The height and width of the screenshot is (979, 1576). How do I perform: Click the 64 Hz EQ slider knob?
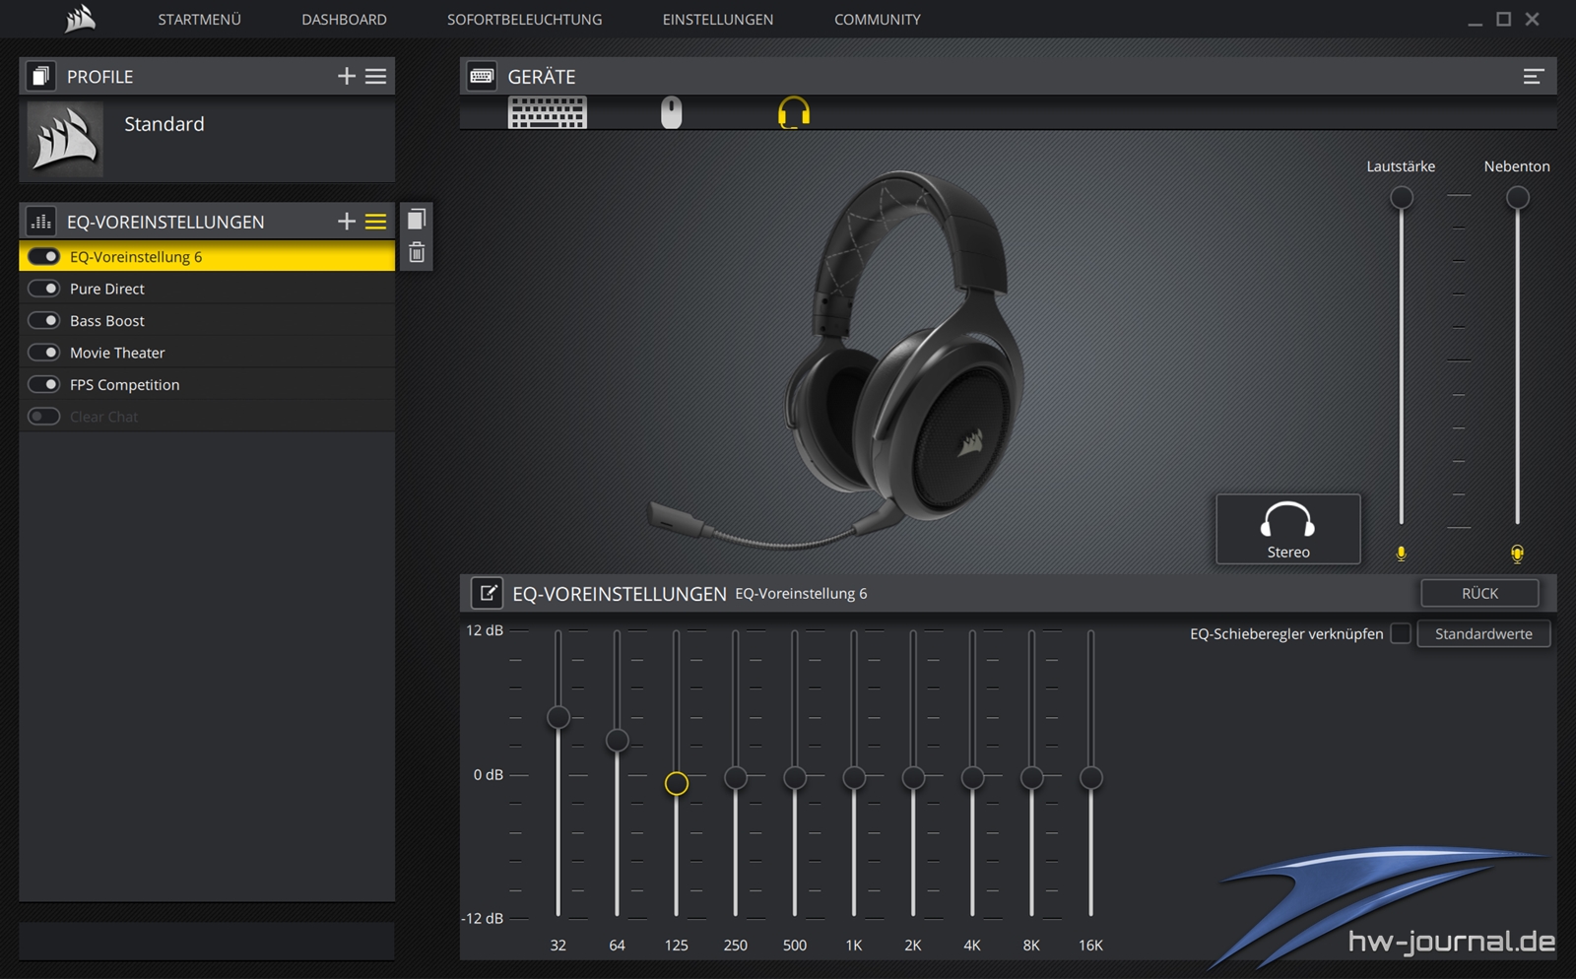click(618, 740)
